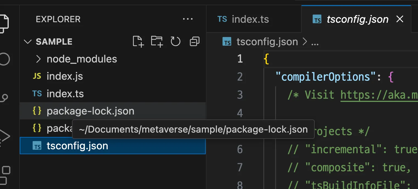
Task: Close the tsconfig.json tab
Action: [400, 19]
